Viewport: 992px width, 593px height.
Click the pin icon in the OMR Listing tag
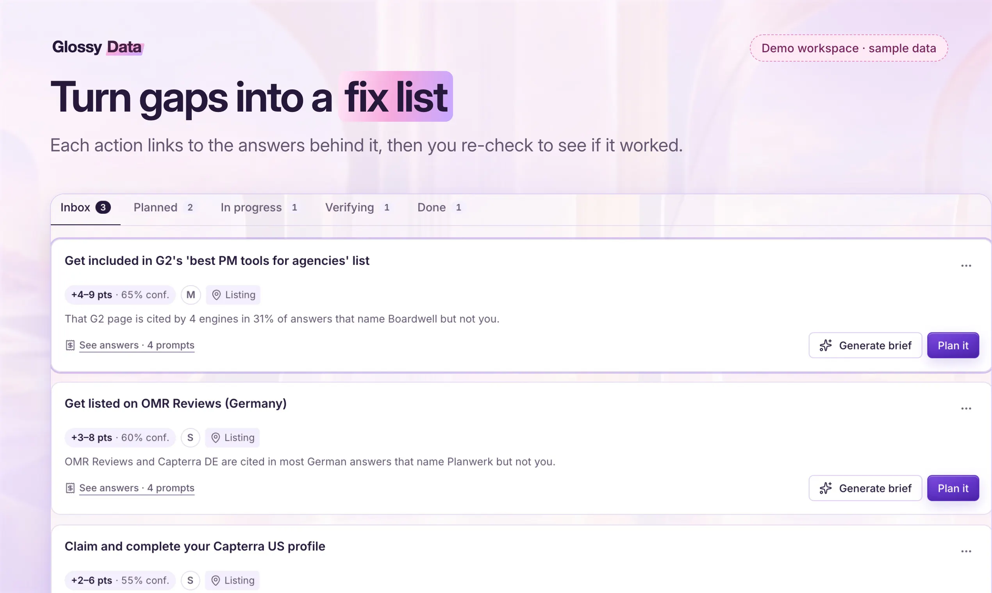click(x=216, y=438)
